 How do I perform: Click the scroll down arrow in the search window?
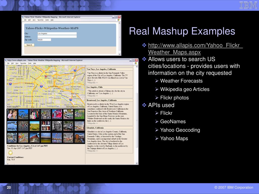(x=120, y=54)
